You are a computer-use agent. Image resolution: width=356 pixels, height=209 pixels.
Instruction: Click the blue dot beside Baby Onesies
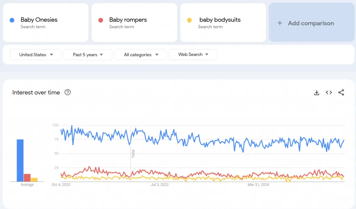pyautogui.click(x=12, y=20)
